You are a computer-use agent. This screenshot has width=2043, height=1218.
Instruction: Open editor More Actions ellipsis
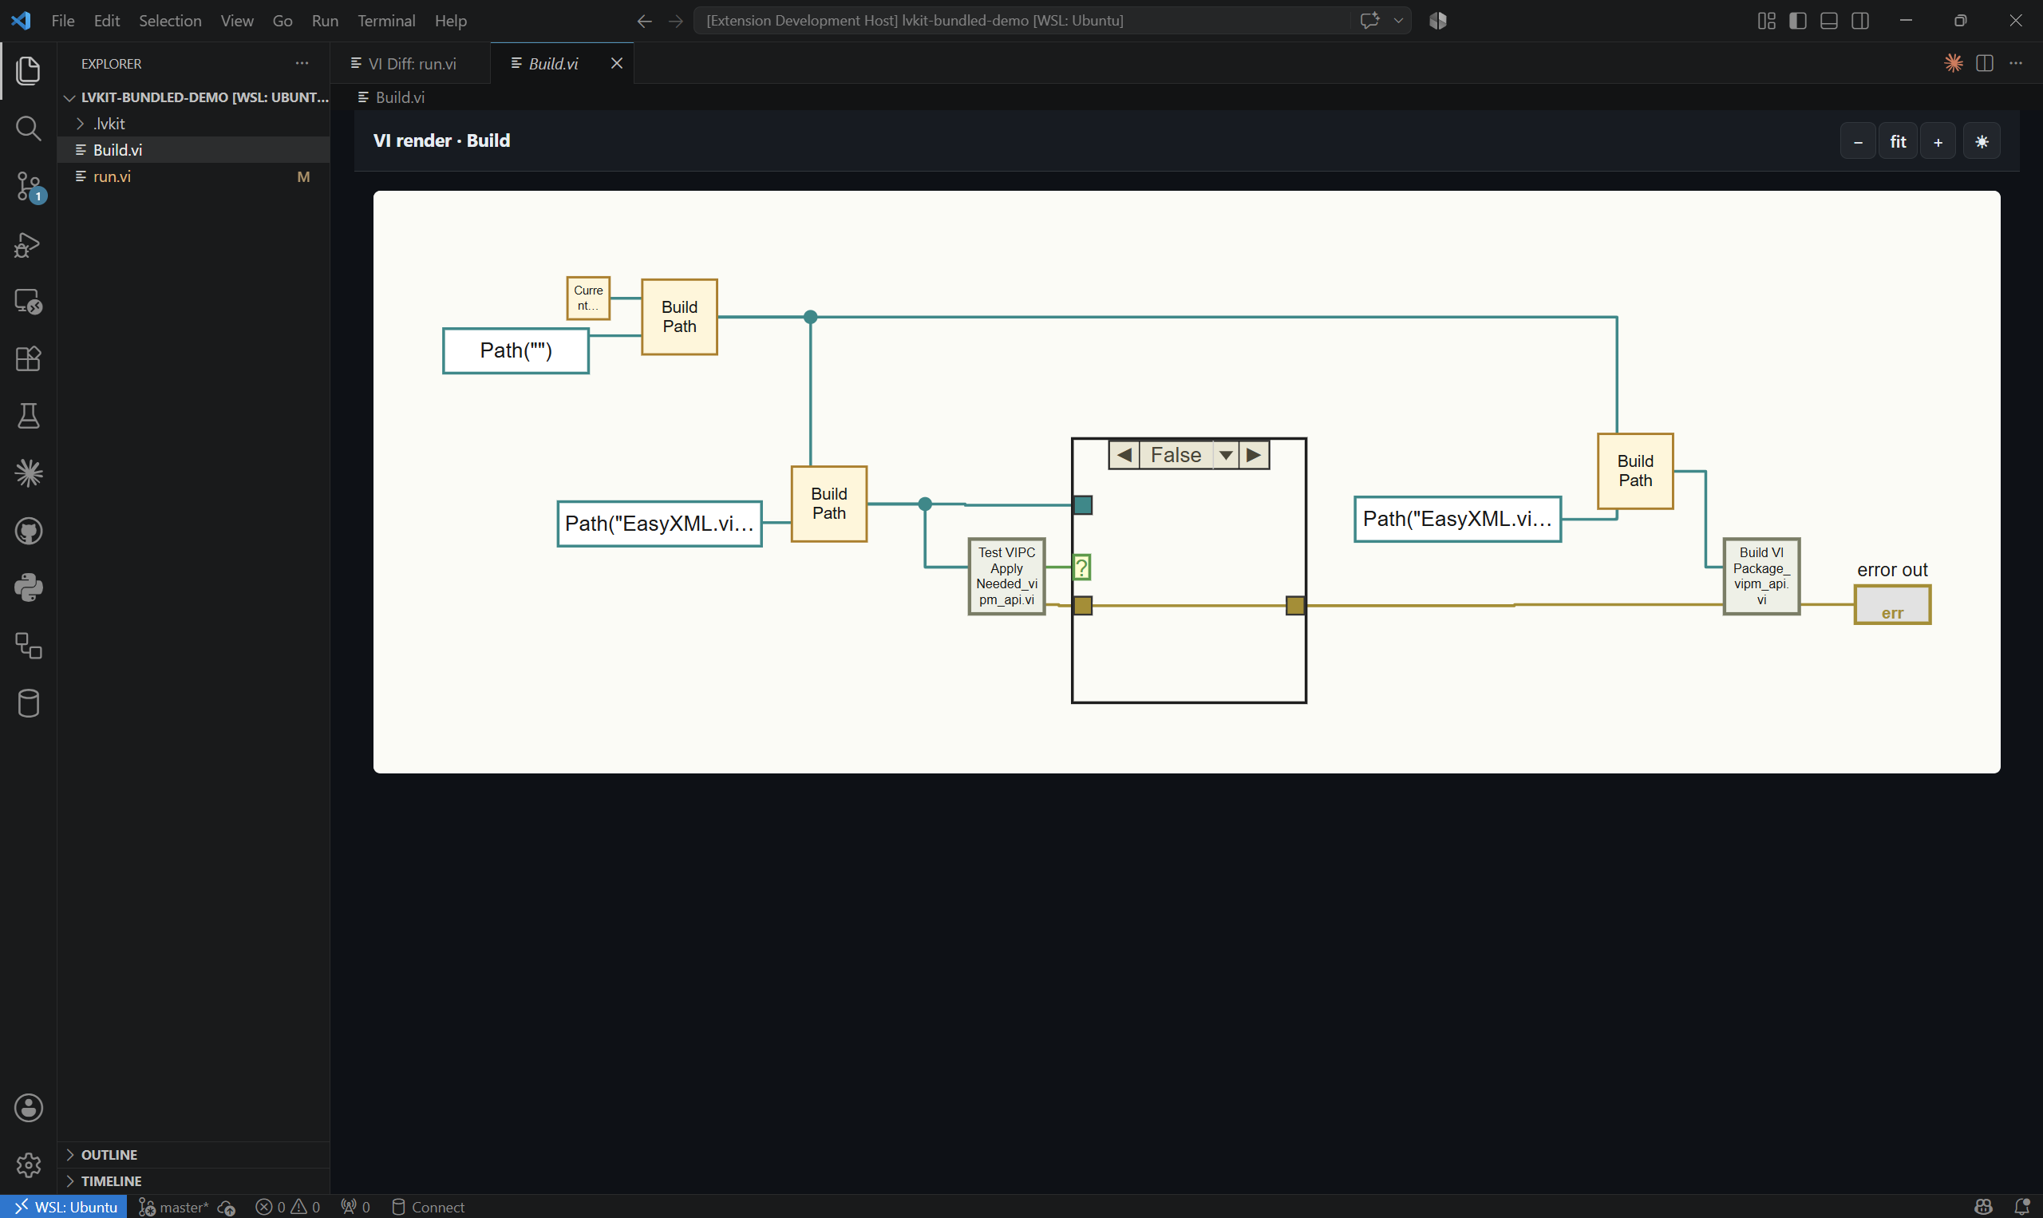(x=2016, y=63)
